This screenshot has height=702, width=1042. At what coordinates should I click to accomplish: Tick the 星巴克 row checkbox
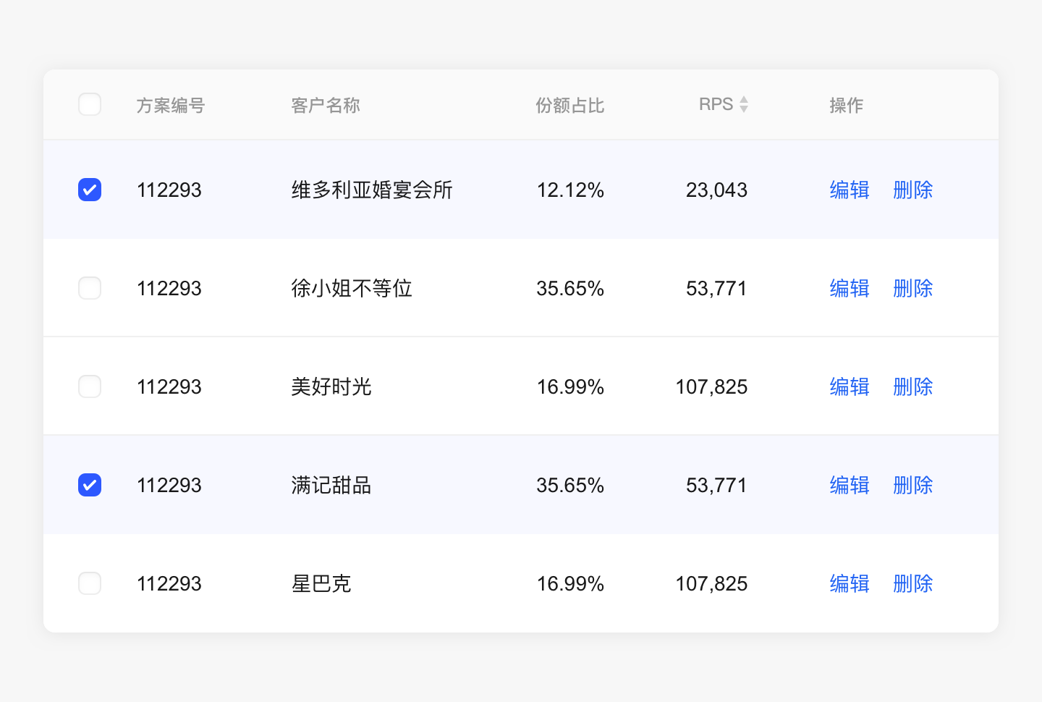(90, 583)
